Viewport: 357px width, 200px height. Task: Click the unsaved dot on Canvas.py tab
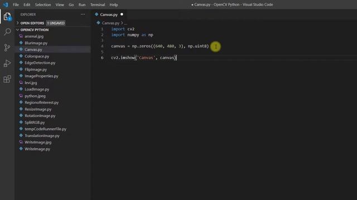(122, 14)
